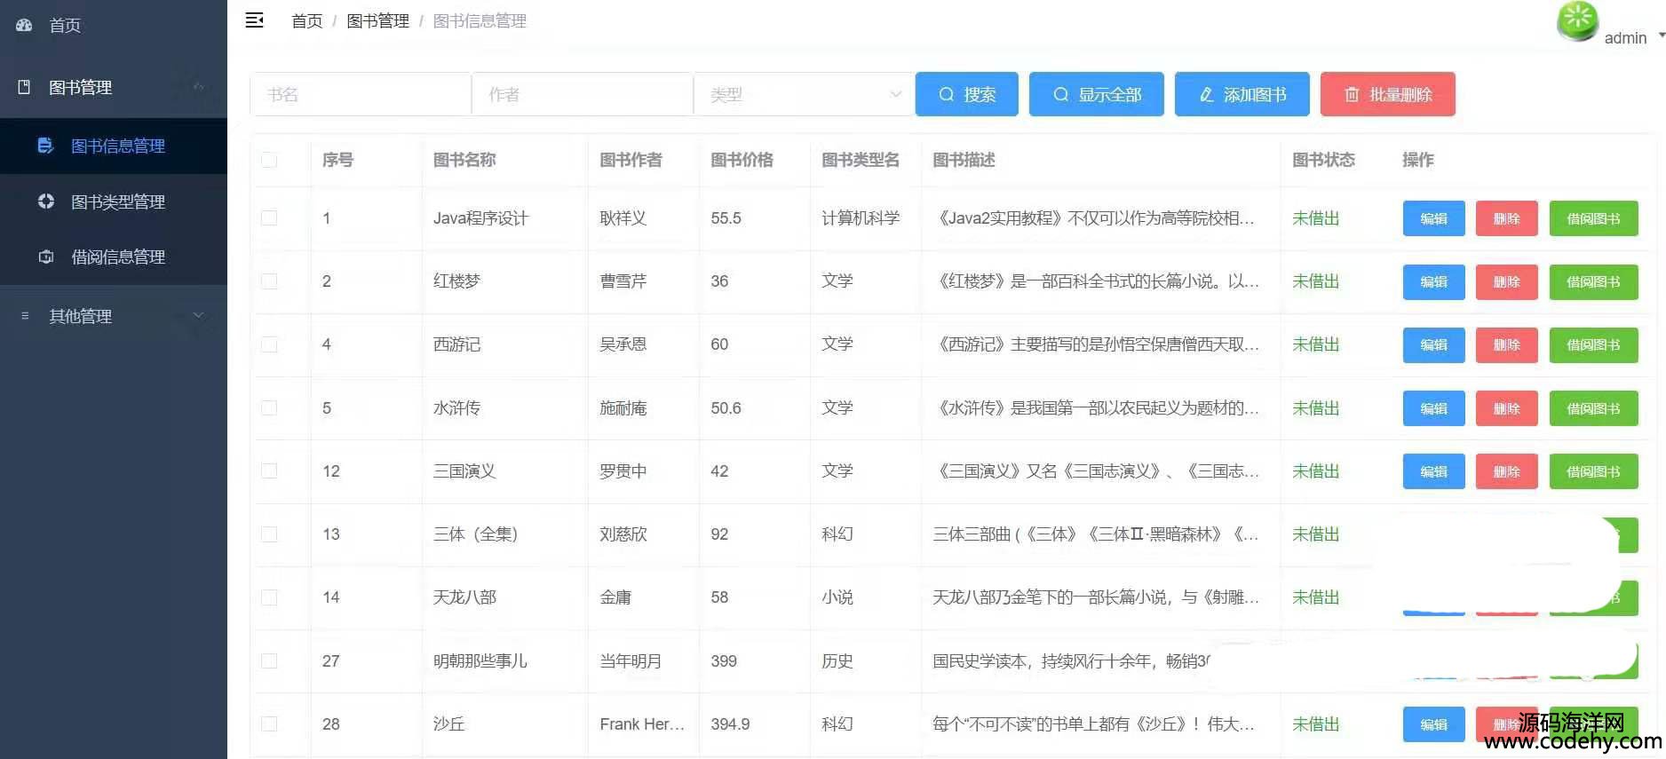
Task: Click the 其他管理 list icon in sidebar
Action: 25,316
